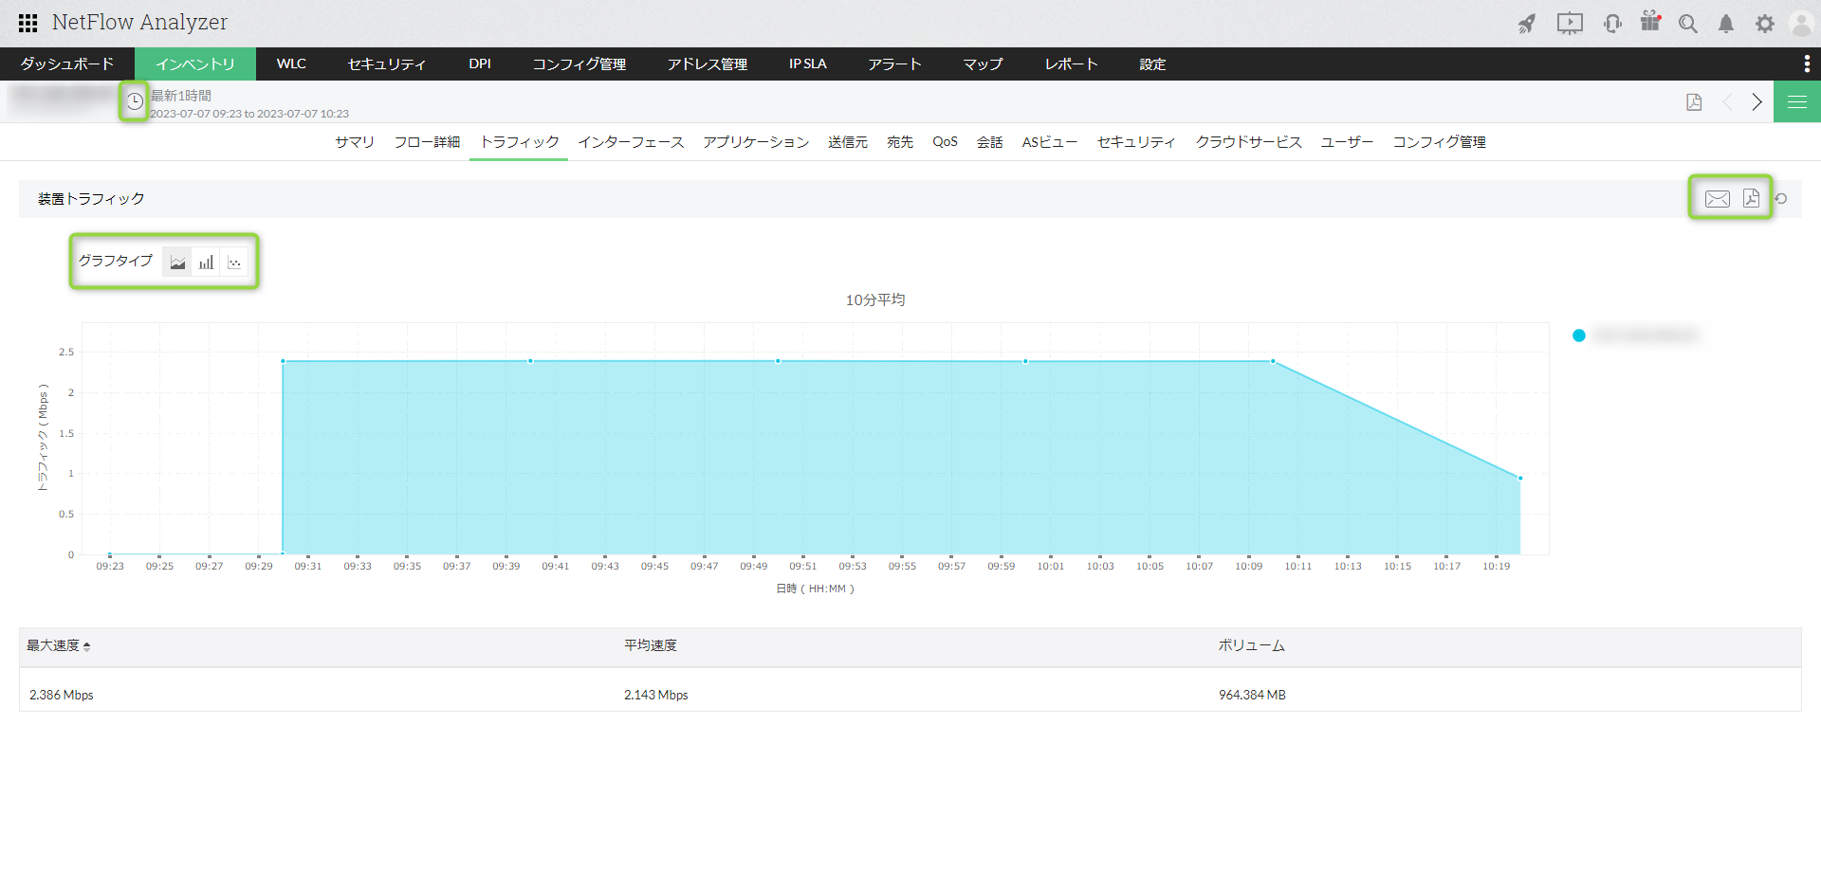Click the chart data point at 10:19
Image resolution: width=1821 pixels, height=888 pixels.
click(1520, 479)
